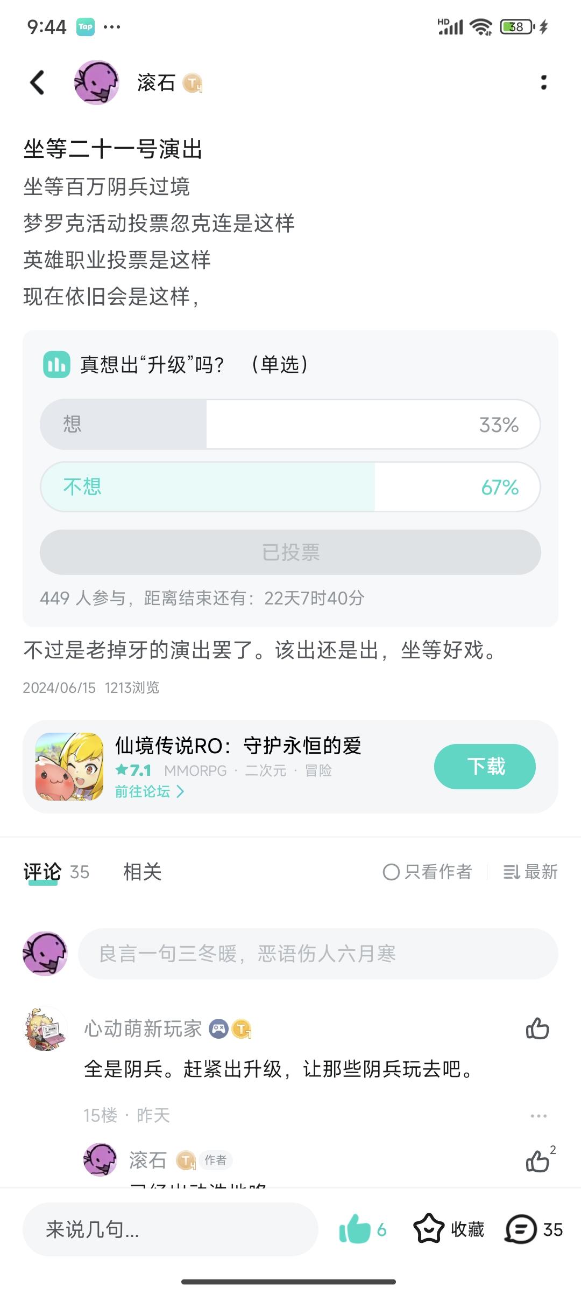
Task: Like 滚石's reply with 2 likes
Action: point(537,1161)
